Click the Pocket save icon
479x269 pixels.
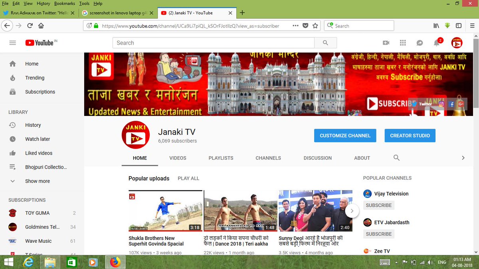point(305,26)
